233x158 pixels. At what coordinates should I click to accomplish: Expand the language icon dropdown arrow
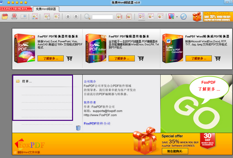click(177, 17)
